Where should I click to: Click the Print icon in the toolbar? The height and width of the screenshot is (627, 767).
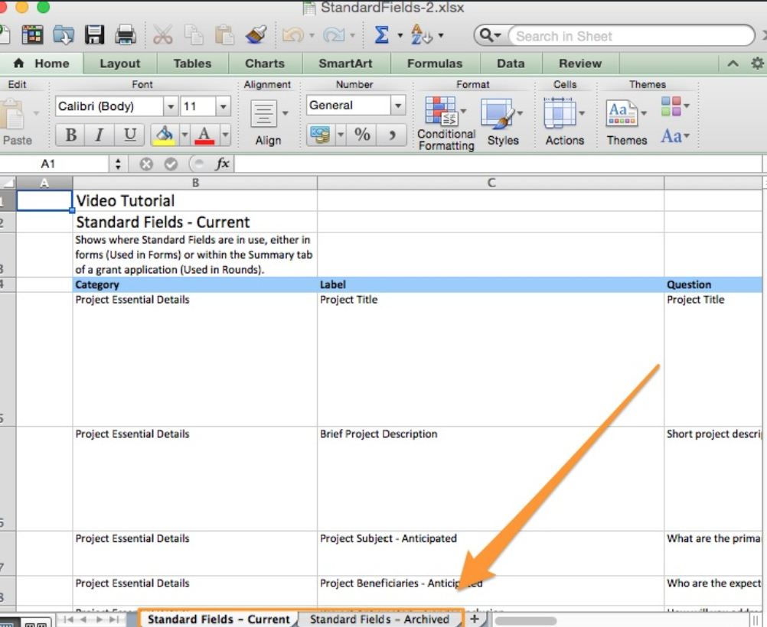point(125,35)
